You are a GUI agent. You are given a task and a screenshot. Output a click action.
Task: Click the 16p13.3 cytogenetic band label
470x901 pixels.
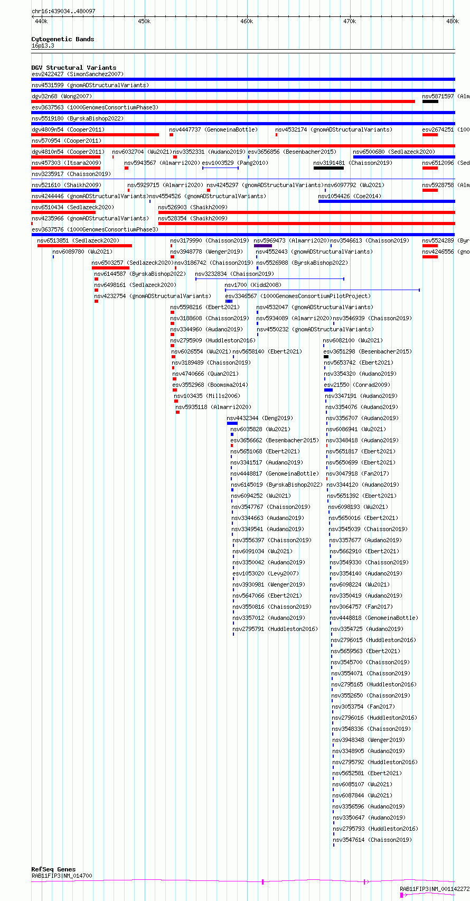tap(43, 46)
